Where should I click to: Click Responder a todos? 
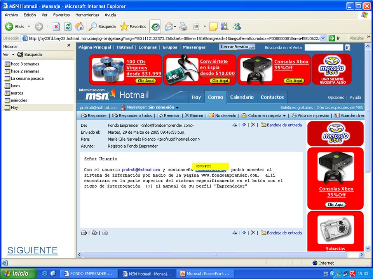click(132, 115)
